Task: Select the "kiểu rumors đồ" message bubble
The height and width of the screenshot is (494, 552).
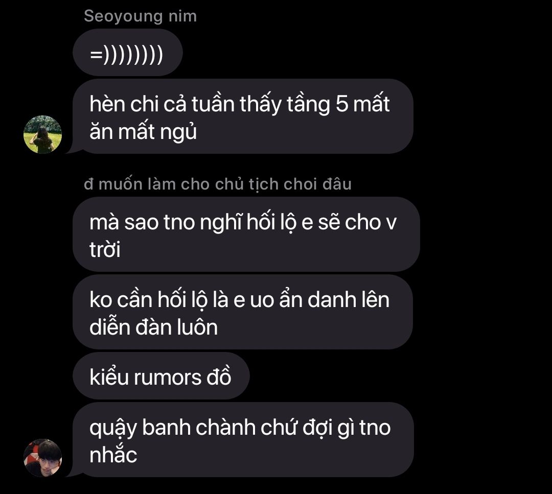Action: [x=161, y=376]
